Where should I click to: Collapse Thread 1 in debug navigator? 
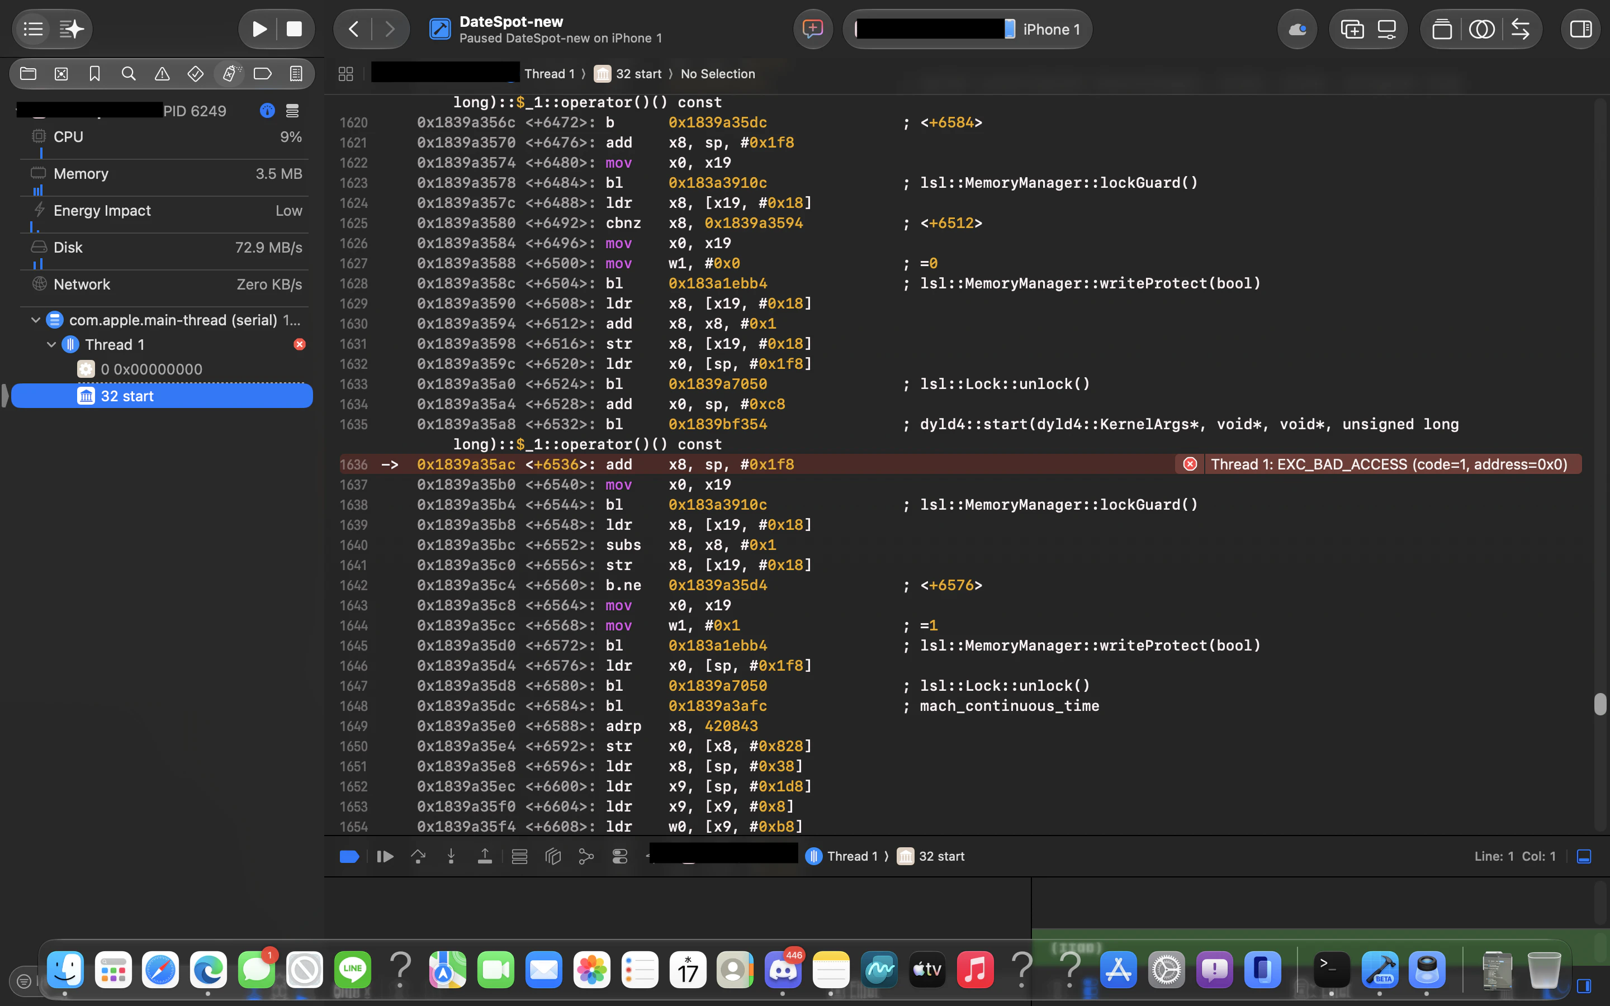click(x=51, y=345)
